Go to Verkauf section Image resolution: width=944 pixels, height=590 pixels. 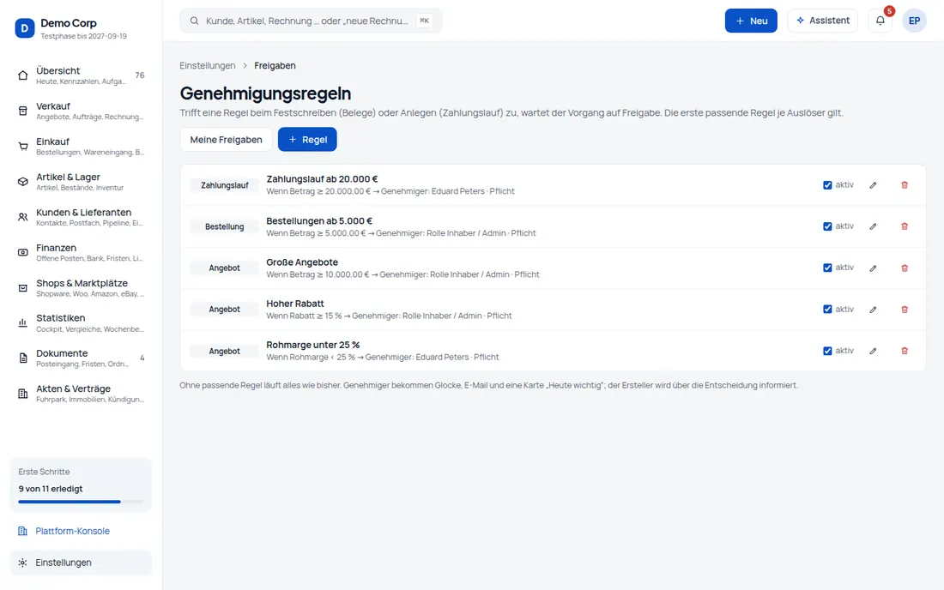point(81,111)
